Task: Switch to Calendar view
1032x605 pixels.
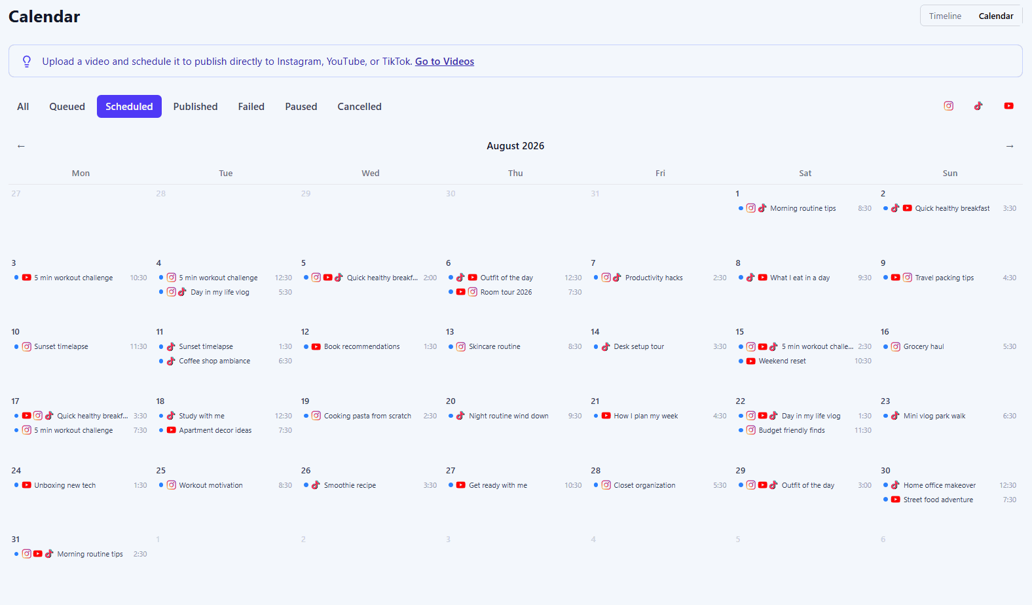Action: pos(996,16)
